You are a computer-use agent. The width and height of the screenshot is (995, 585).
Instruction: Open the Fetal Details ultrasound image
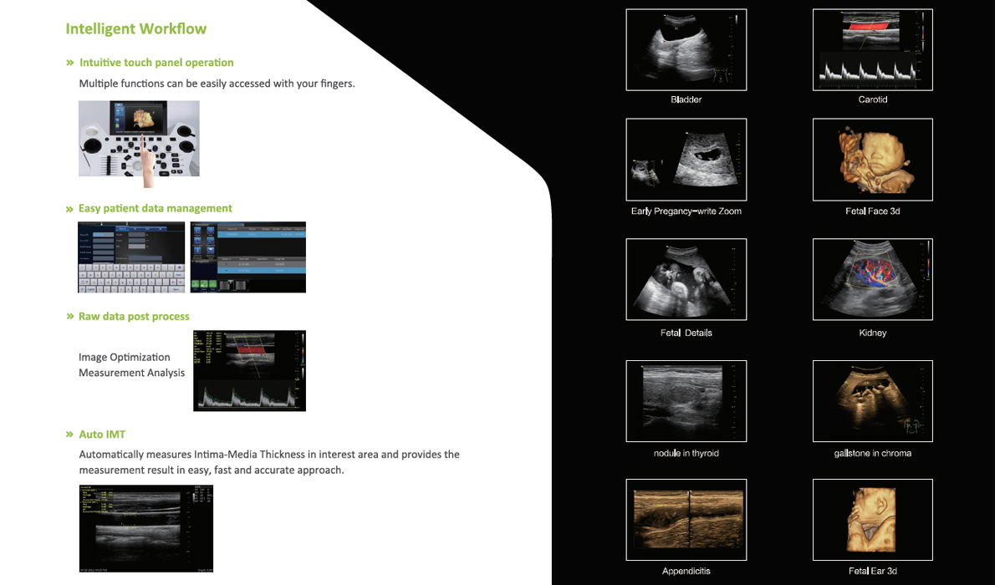(686, 279)
